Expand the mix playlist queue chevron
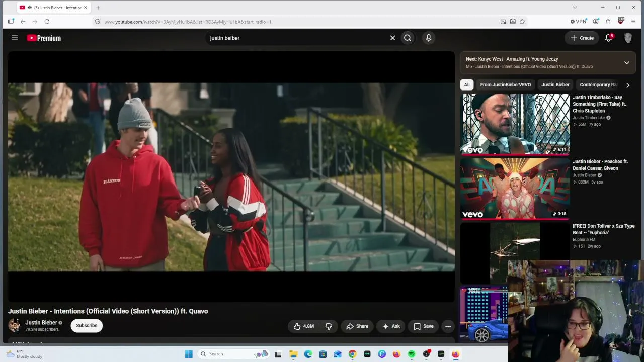The width and height of the screenshot is (644, 362). [627, 63]
